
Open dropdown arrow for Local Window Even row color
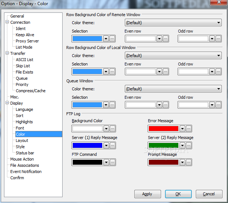(159, 71)
